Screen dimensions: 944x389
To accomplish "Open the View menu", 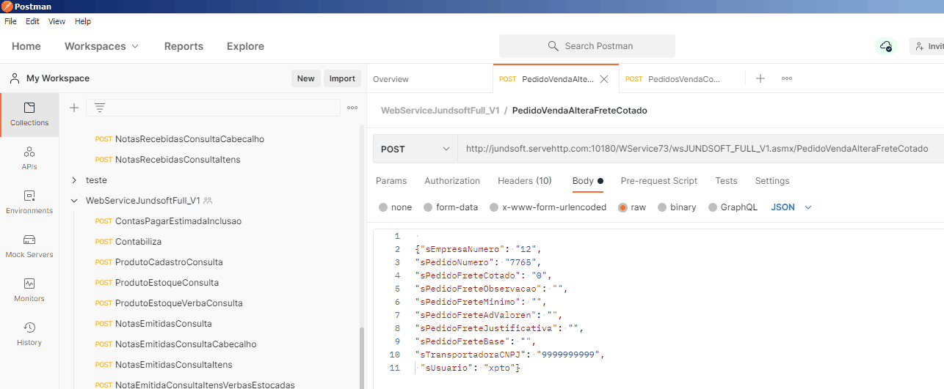I will 57,21.
